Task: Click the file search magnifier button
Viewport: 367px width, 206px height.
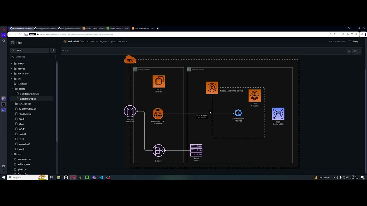Action: pyautogui.click(x=53, y=50)
